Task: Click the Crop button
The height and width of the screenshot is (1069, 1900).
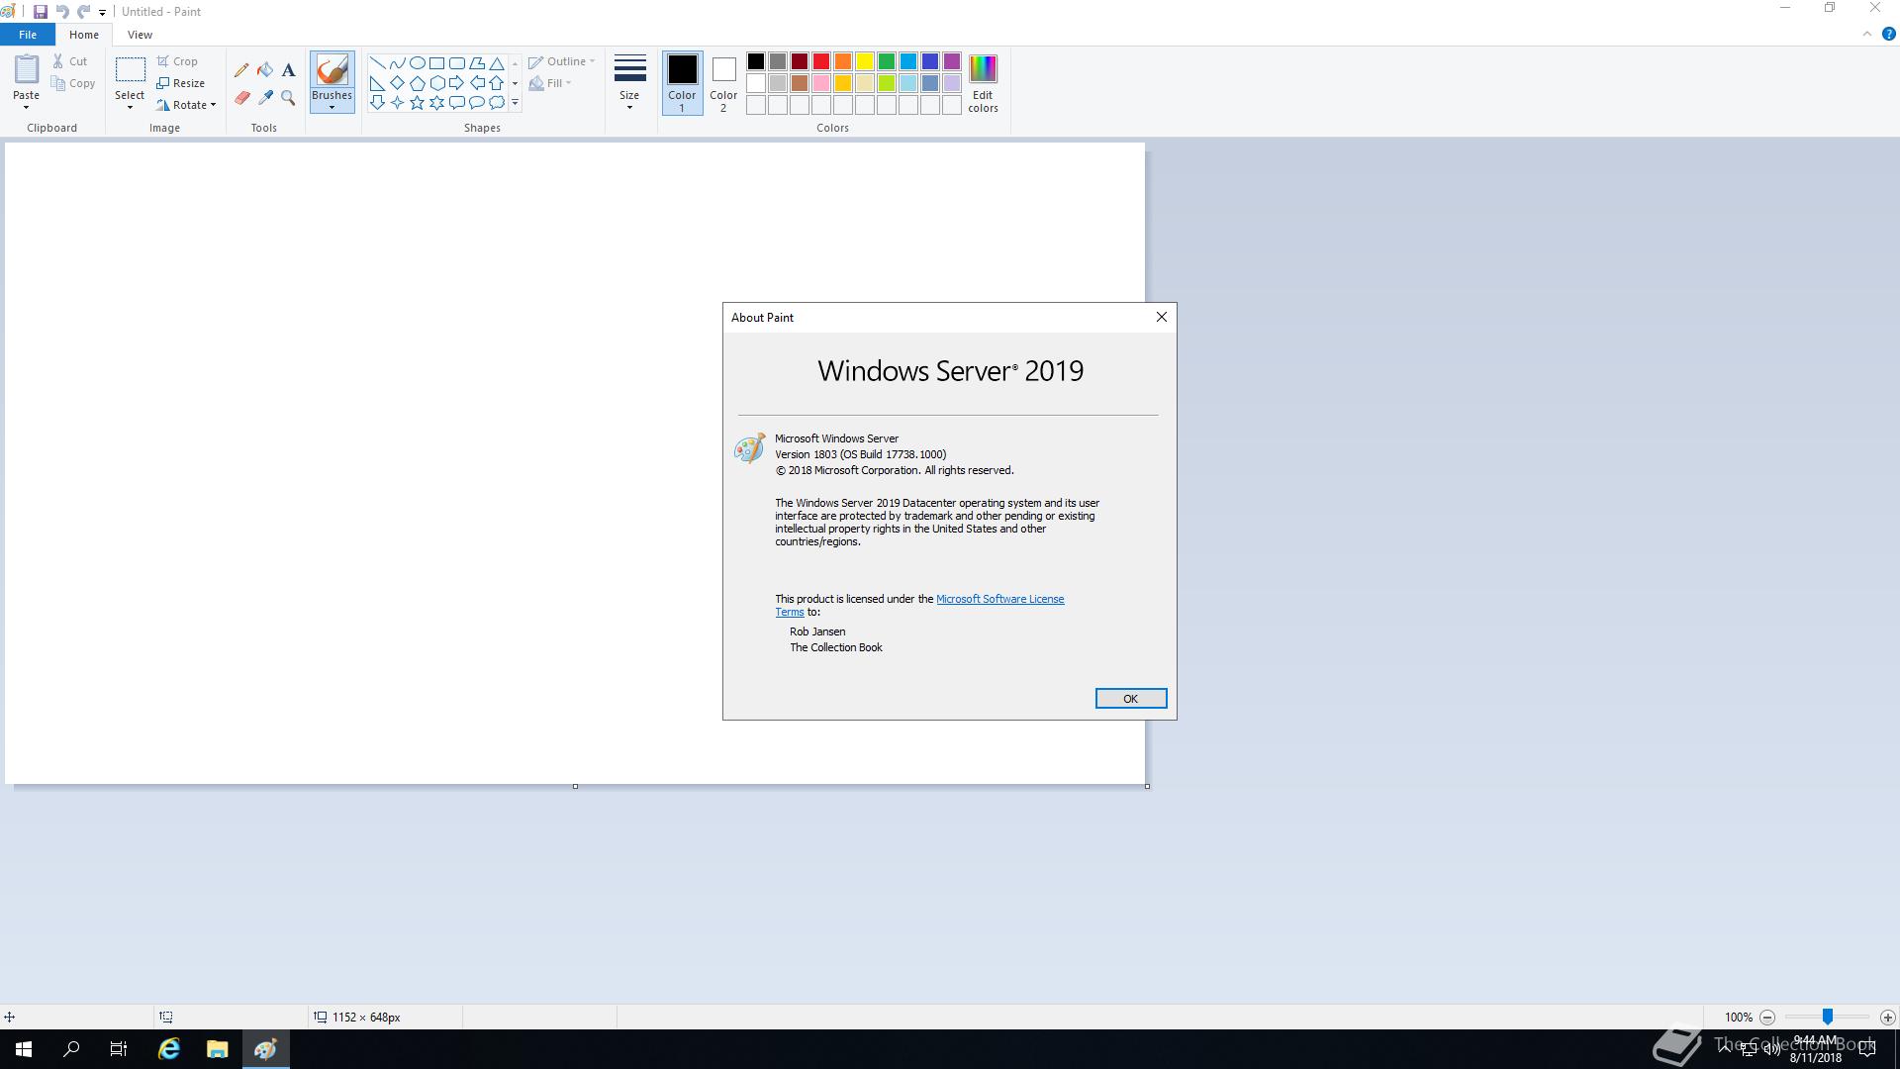Action: point(177,61)
